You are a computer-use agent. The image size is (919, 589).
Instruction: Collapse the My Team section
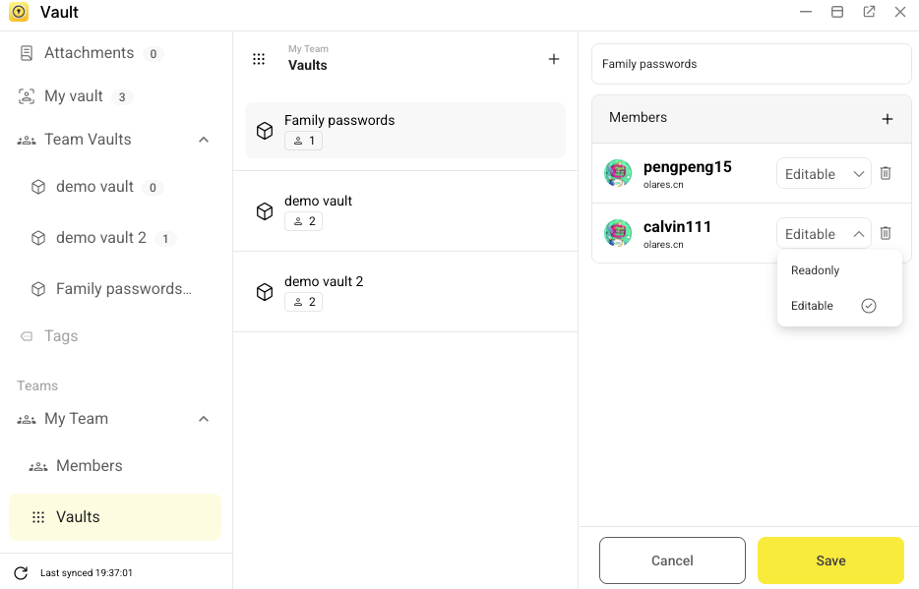coord(204,419)
